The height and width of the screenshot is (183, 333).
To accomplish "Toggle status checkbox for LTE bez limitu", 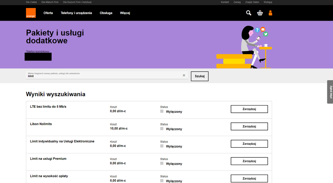I will [162, 111].
